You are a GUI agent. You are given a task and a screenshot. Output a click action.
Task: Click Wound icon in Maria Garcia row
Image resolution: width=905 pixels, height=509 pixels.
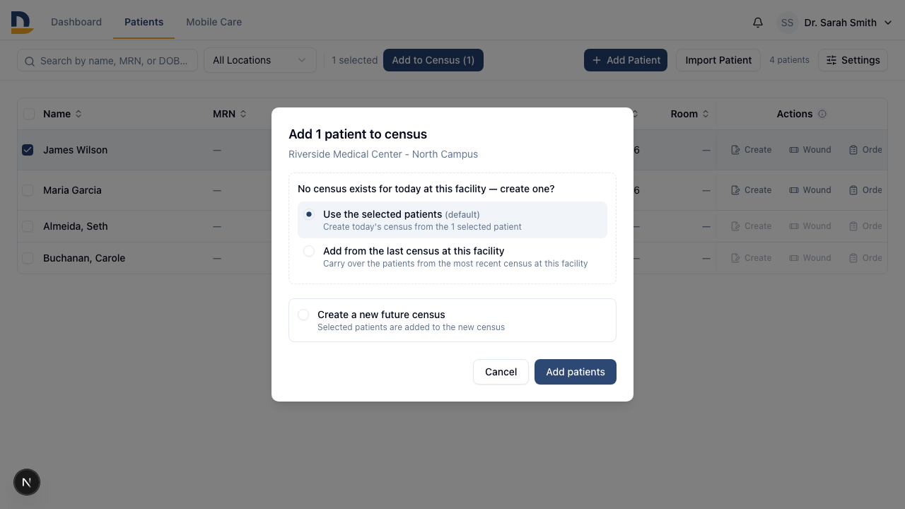click(x=794, y=190)
